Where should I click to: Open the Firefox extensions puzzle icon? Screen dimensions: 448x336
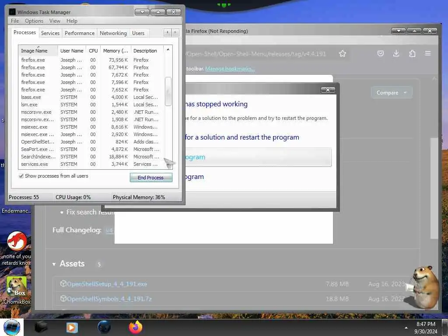click(412, 53)
